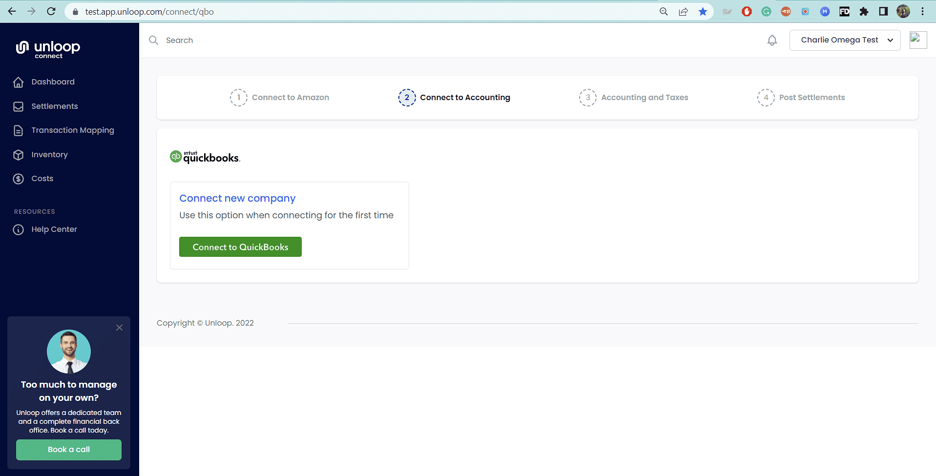This screenshot has width=936, height=476.
Task: Toggle the browser side panel icon
Action: coord(883,11)
